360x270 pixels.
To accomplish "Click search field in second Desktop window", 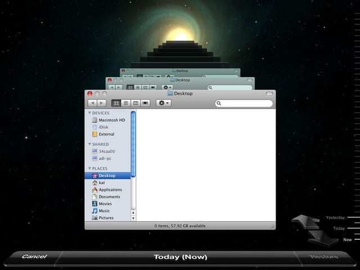I will pyautogui.click(x=229, y=88).
